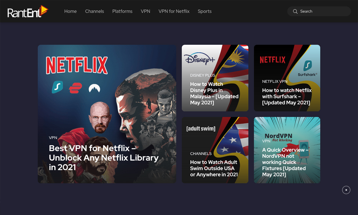The image size is (358, 215).
Task: Click the NordVPN Not Working graphic
Action: [x=278, y=137]
